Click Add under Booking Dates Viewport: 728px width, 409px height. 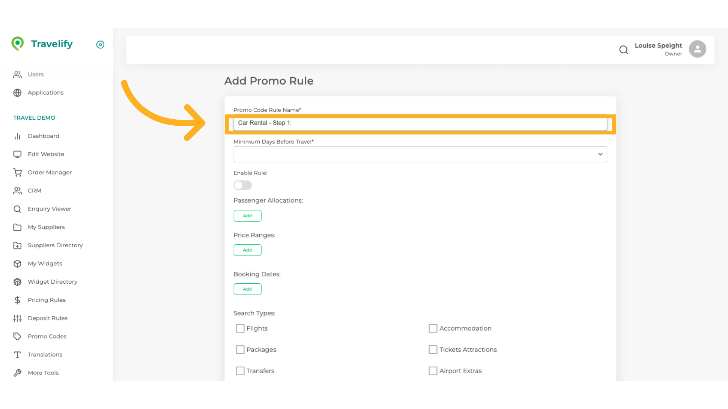click(x=247, y=289)
